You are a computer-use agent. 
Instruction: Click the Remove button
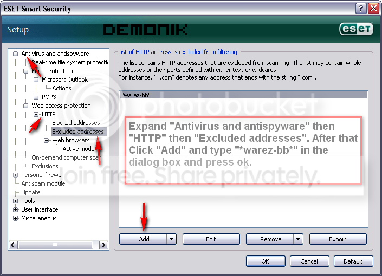[270, 239]
